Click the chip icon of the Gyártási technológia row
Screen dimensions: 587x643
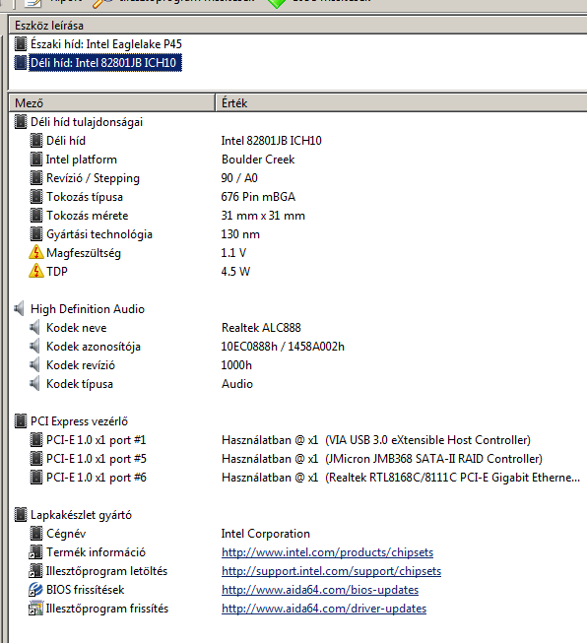pyautogui.click(x=36, y=234)
